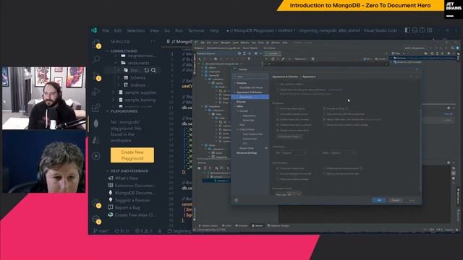Click the Report a Bug icon
This screenshot has height=260, width=463.
click(111, 207)
